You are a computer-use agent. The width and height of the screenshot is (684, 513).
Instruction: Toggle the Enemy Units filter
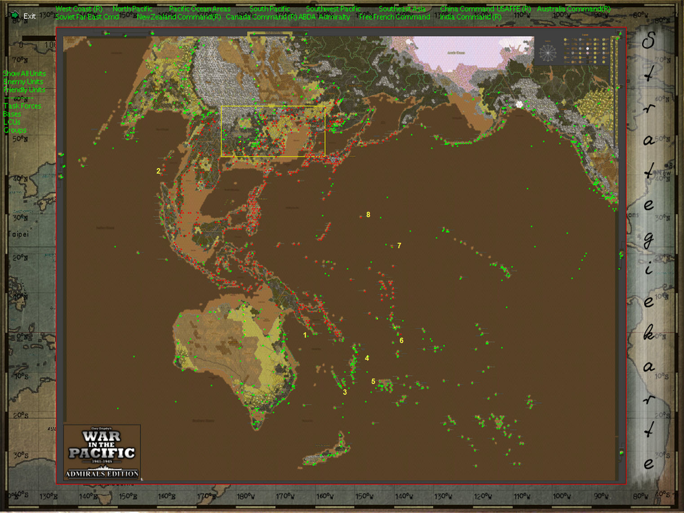[23, 81]
